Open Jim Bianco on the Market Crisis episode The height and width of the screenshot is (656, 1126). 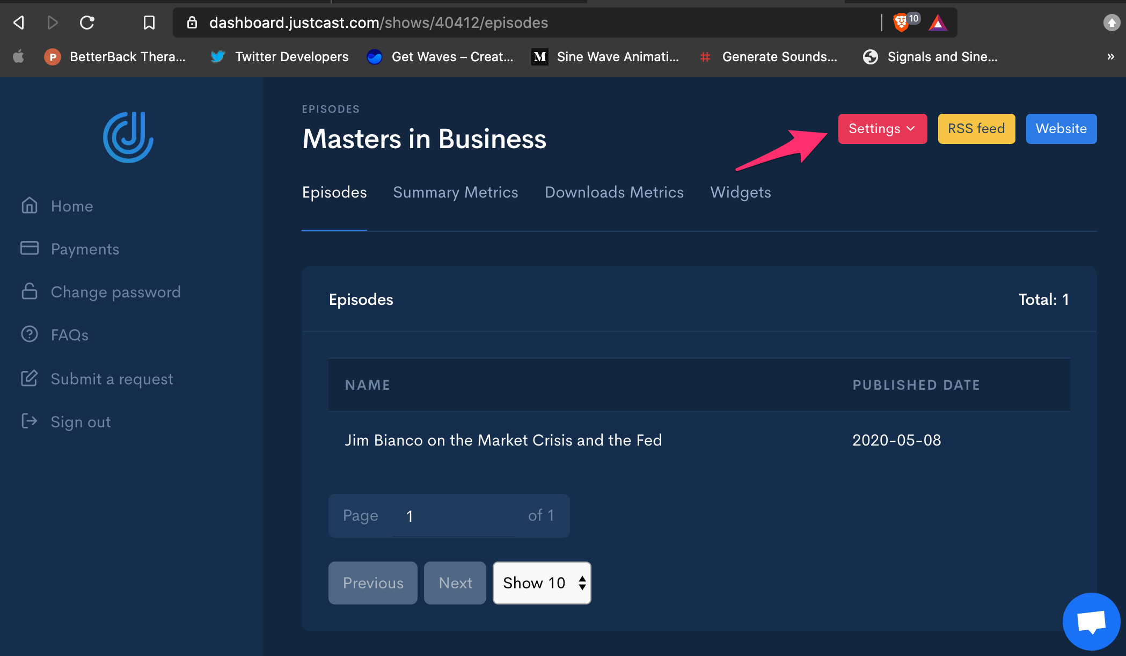(x=503, y=440)
